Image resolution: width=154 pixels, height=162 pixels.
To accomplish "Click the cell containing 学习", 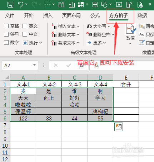I will [100, 98].
